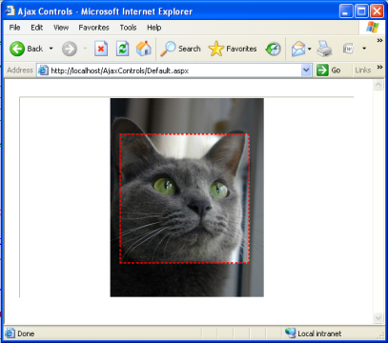The width and height of the screenshot is (388, 343).
Task: Click the scrollbar down arrow
Action: click(x=378, y=317)
